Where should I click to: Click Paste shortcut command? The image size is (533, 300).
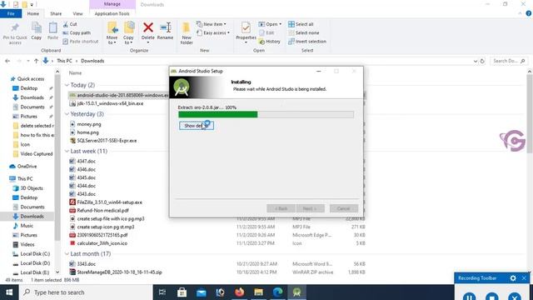pos(81,41)
